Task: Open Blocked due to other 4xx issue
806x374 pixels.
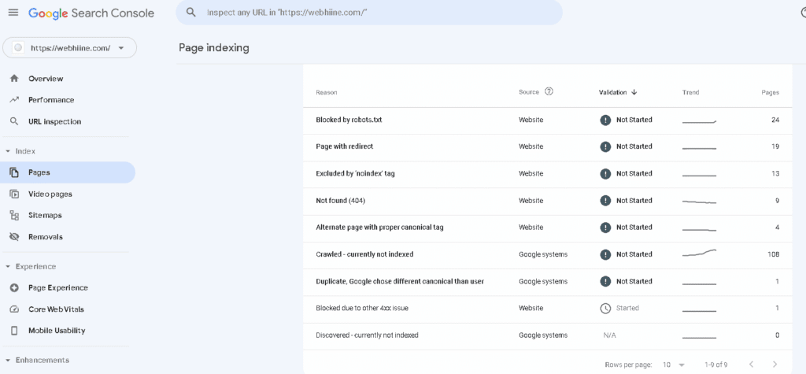Action: [x=548, y=308]
